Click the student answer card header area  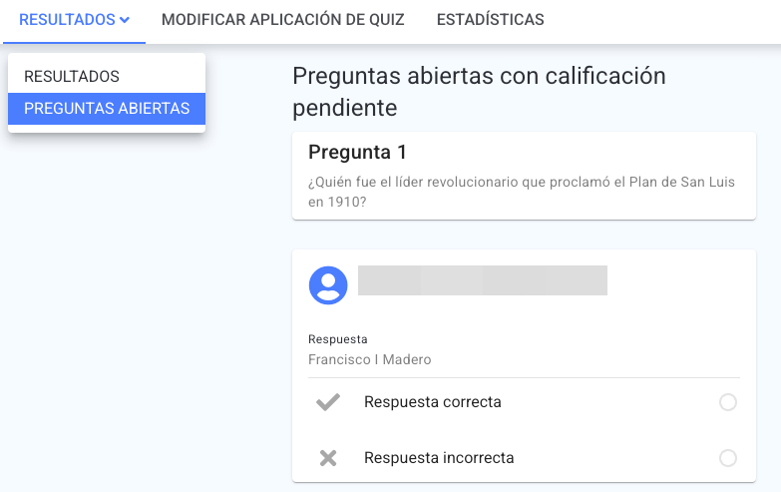[x=524, y=285]
